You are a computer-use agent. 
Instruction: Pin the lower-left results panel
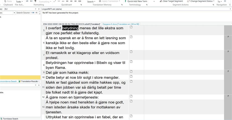click(x=36, y=85)
